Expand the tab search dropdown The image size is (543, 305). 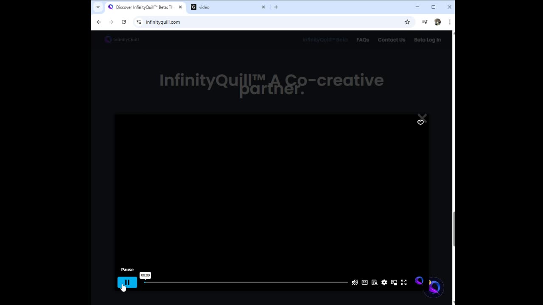tap(98, 7)
